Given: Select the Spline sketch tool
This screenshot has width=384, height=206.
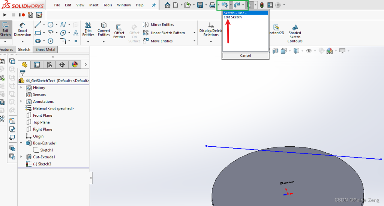Looking at the screenshot, I should [x=63, y=24].
